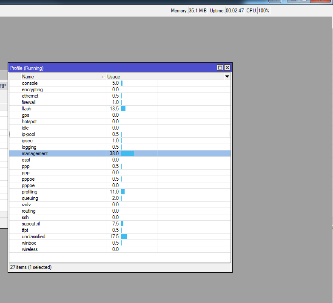Select the ssh row
This screenshot has height=303, width=333.
click(120, 217)
